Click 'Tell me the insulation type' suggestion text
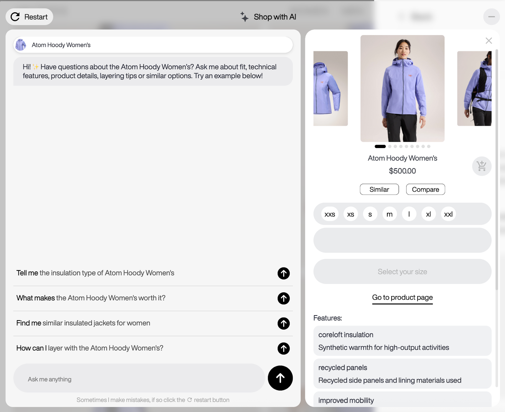 [95, 273]
